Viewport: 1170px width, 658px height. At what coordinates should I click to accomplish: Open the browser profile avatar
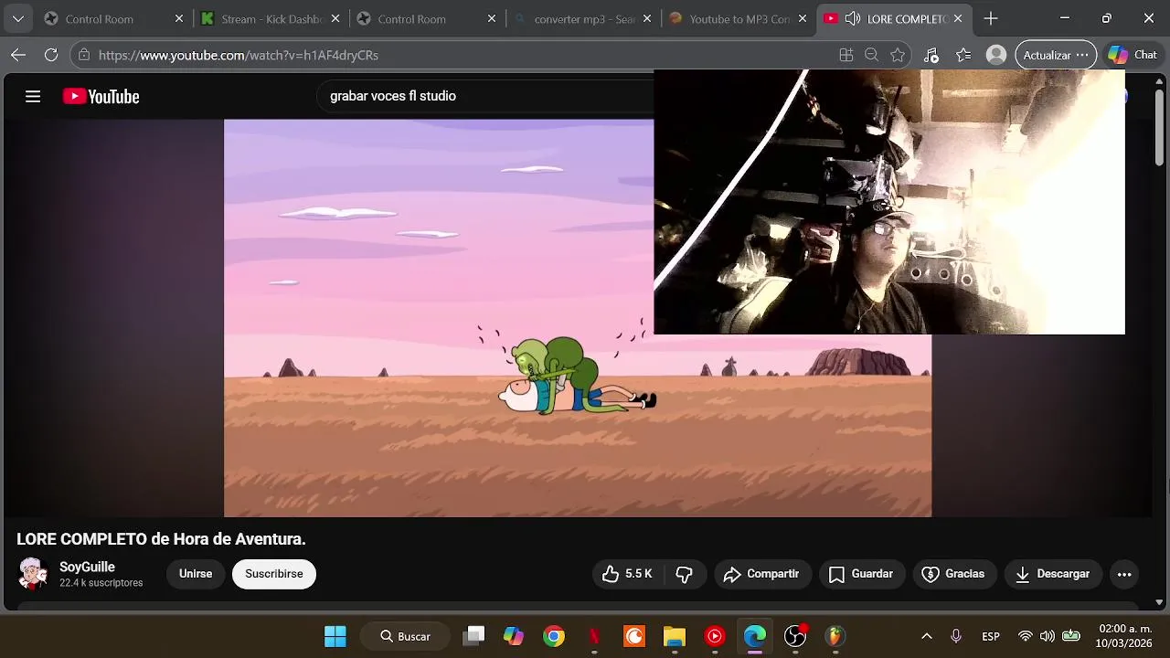pos(996,55)
